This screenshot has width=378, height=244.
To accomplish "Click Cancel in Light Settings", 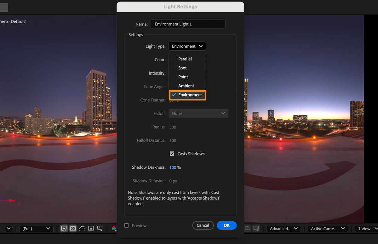I will pyautogui.click(x=203, y=225).
